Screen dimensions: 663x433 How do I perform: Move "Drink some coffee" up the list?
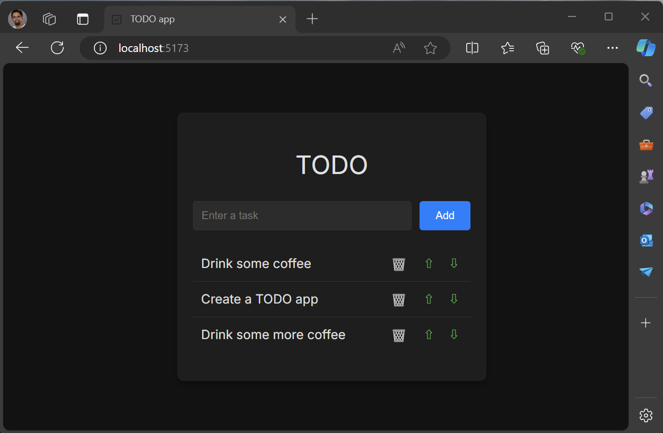pos(429,264)
